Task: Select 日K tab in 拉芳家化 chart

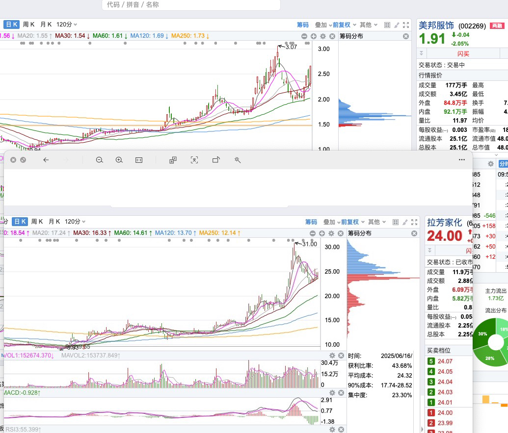Action: [x=20, y=222]
